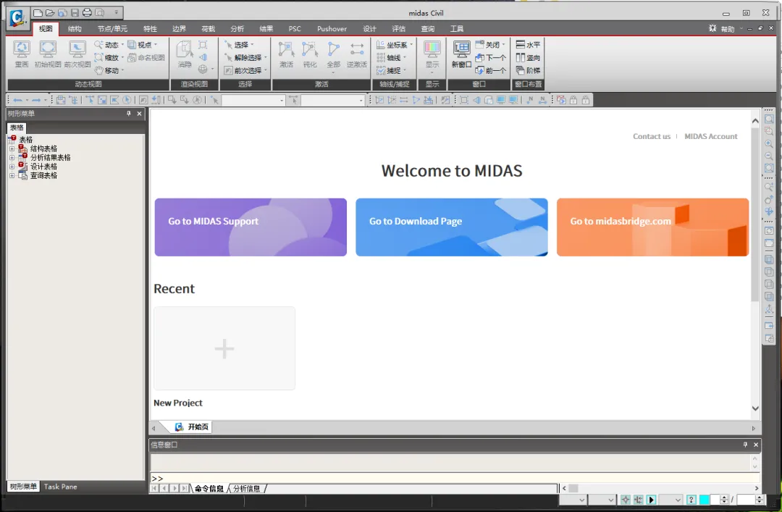The height and width of the screenshot is (512, 782).
Task: Click the 重画 redraw icon
Action: point(22,54)
